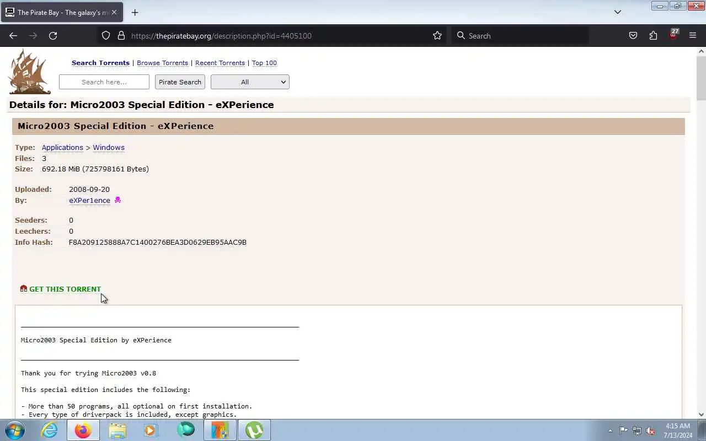Image resolution: width=706 pixels, height=441 pixels.
Task: Open Search Torrents link
Action: (100, 63)
